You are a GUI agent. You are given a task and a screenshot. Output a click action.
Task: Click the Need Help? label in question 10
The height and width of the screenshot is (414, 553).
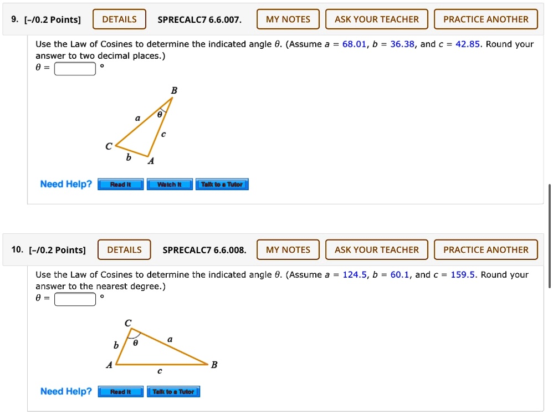coord(66,391)
